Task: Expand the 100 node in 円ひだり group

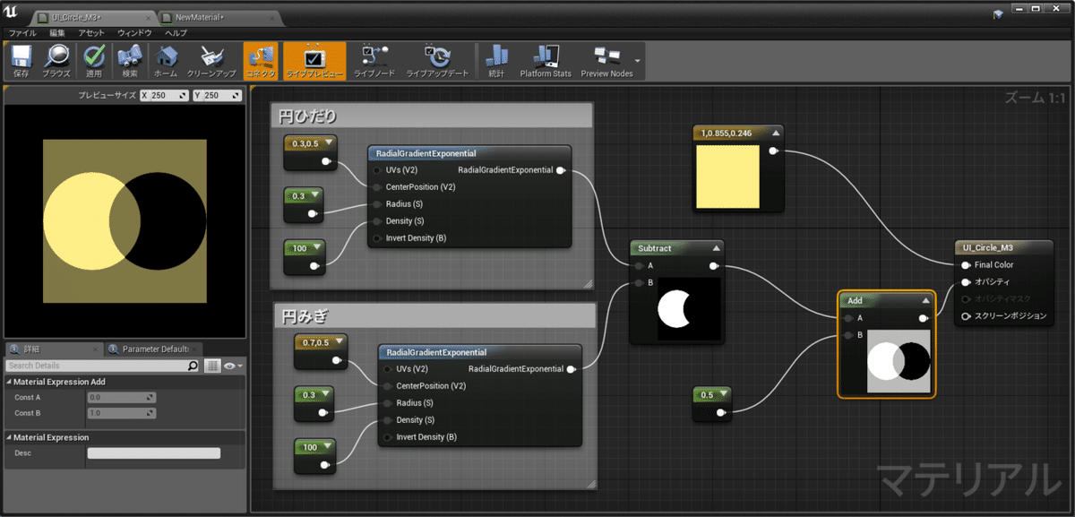Action: pyautogui.click(x=316, y=246)
